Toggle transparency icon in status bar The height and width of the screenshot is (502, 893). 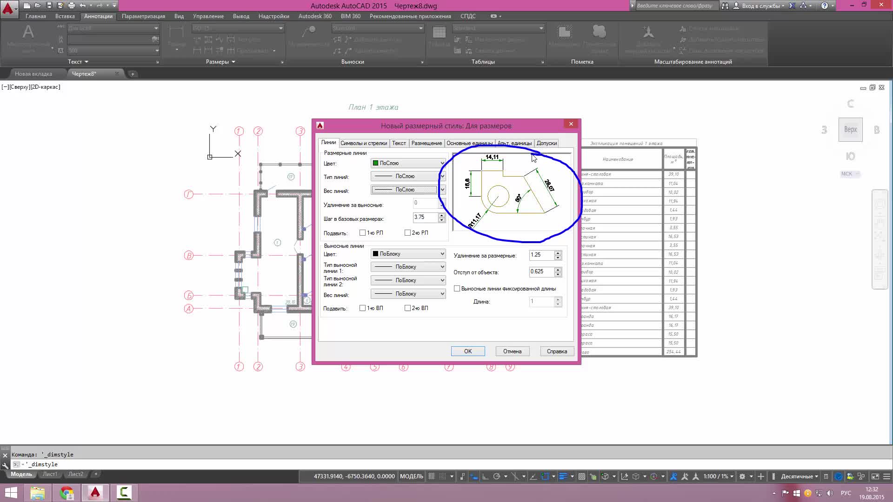coord(581,476)
